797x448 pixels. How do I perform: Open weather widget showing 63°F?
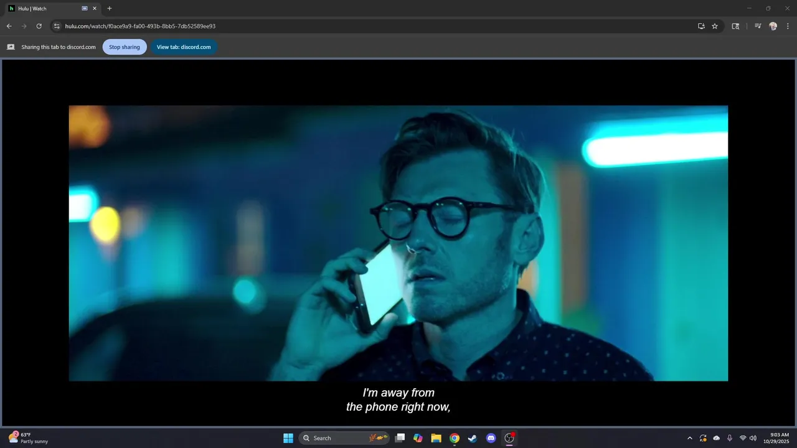pos(29,438)
